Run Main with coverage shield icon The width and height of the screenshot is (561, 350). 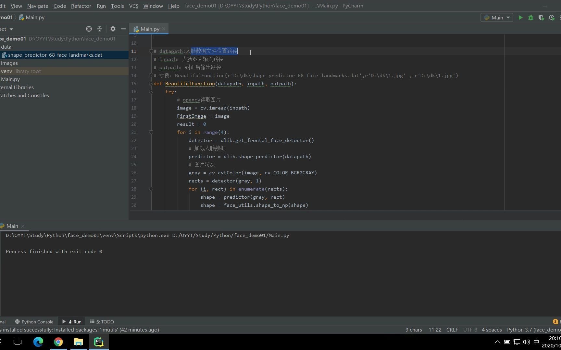(541, 18)
